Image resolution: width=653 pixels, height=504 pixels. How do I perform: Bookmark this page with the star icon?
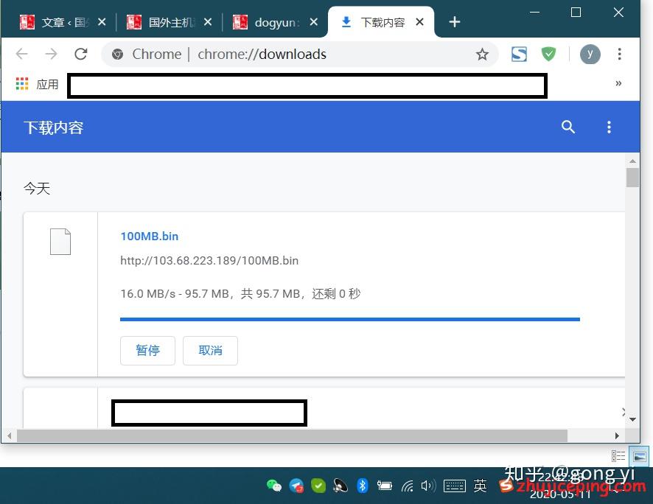click(482, 54)
